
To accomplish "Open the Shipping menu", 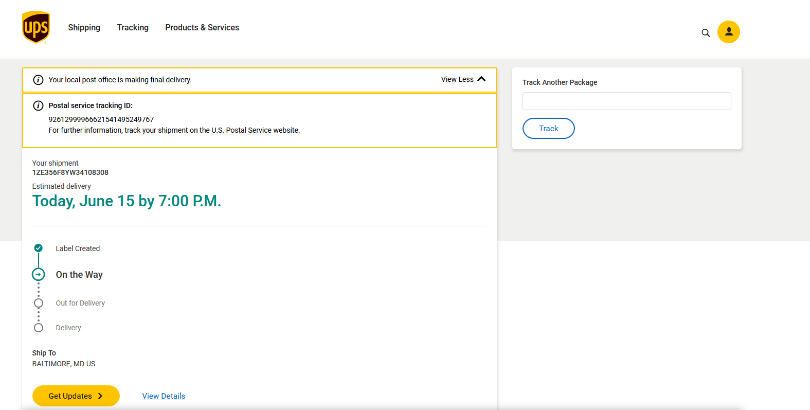I will click(84, 28).
